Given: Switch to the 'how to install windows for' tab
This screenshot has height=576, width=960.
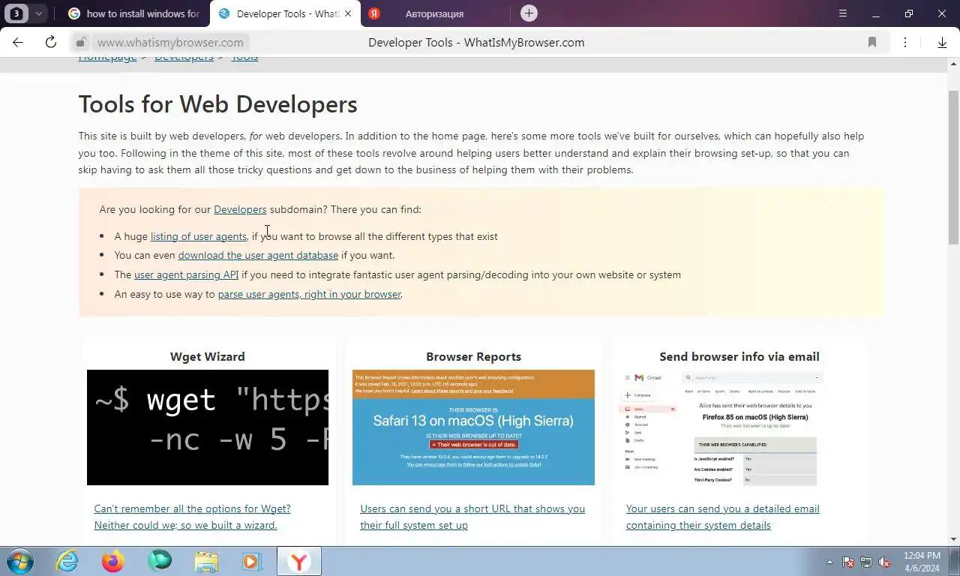Looking at the screenshot, I should (133, 13).
